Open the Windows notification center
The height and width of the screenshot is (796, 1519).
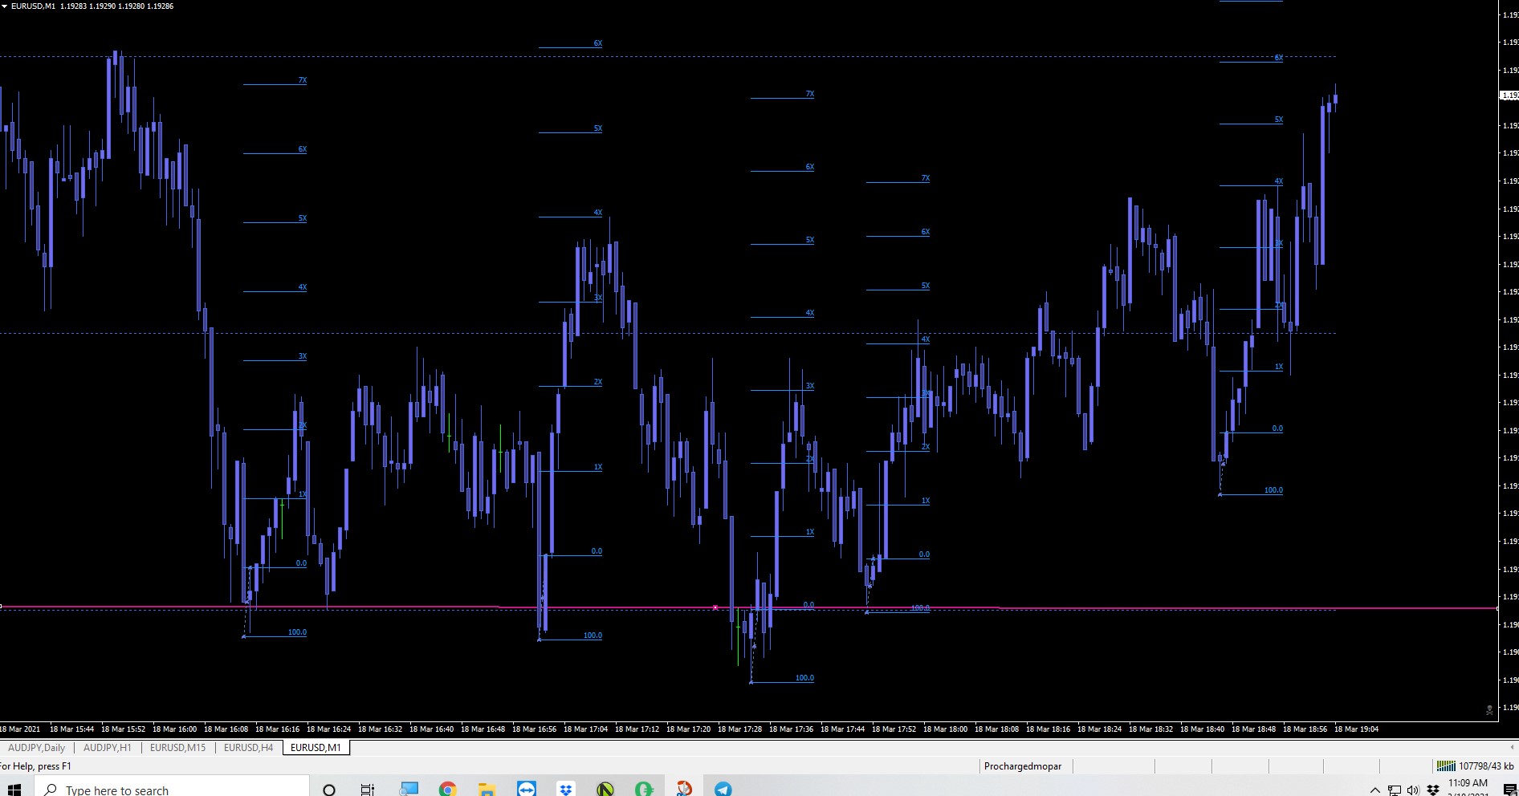click(1510, 790)
